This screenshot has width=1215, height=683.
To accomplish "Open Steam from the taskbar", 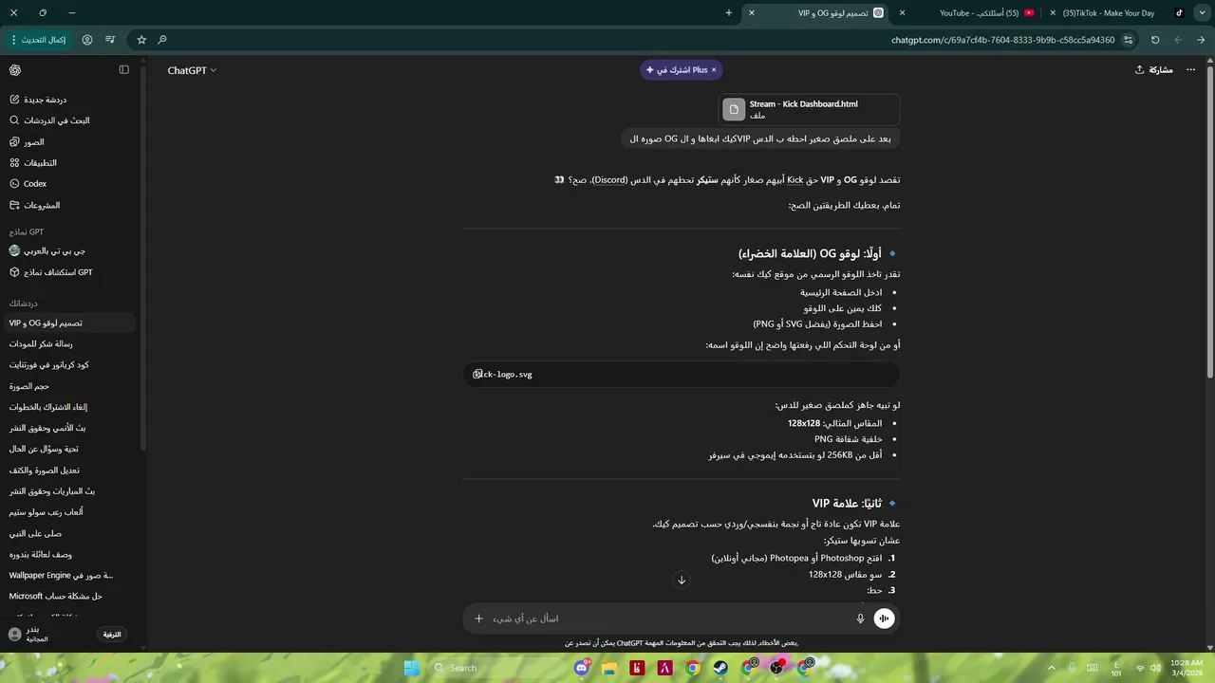I will 721,668.
